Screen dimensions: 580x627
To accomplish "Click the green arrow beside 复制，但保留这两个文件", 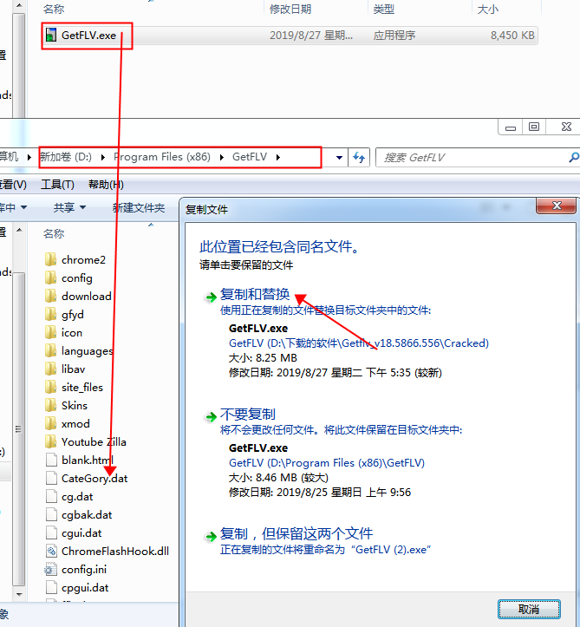I will 211,536.
